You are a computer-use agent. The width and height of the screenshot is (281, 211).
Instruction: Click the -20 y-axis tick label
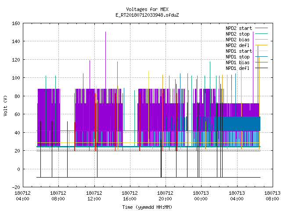pos(16,187)
